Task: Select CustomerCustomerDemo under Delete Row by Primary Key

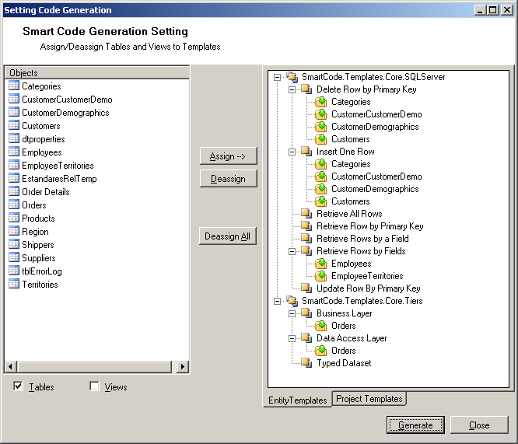Action: [376, 114]
